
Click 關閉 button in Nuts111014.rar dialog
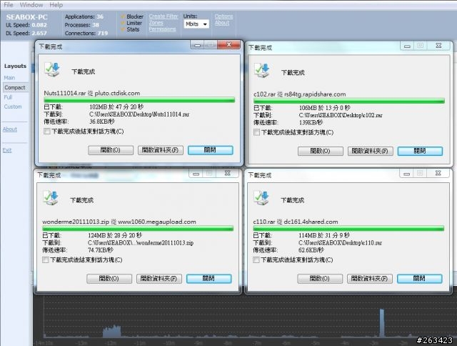click(211, 150)
